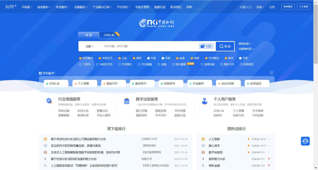Click the 行业增值服务 shield icon
The width and height of the screenshot is (318, 170).
[x=49, y=101]
